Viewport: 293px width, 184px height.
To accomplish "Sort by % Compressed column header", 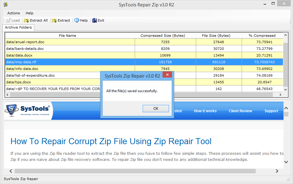I will point(262,36).
